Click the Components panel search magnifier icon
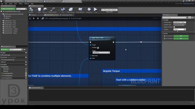195x109 pixels. (x=26, y=9)
